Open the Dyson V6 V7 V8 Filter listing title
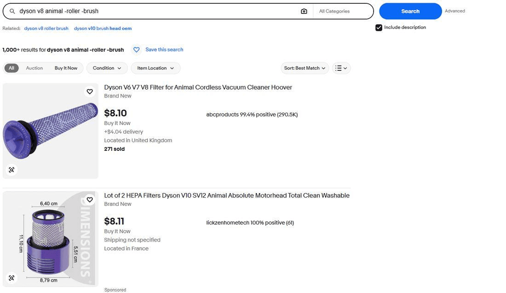 click(x=198, y=87)
